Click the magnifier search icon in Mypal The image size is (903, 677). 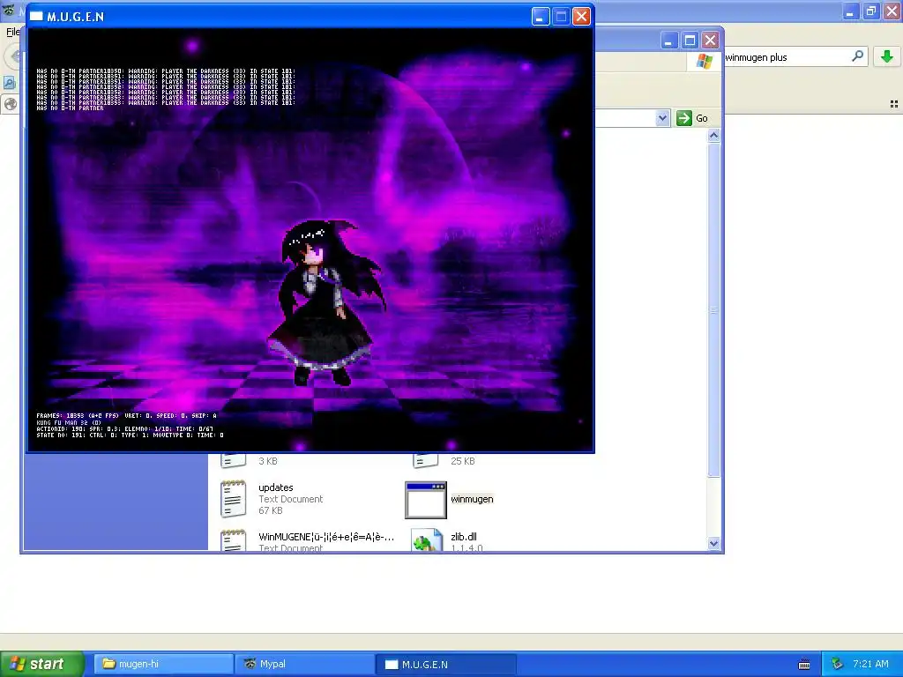click(x=857, y=56)
